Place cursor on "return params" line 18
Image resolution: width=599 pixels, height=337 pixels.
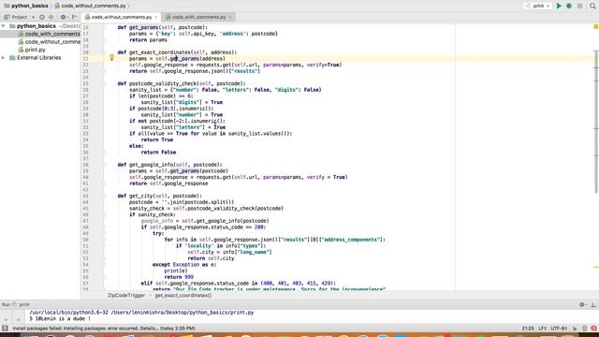pos(148,39)
